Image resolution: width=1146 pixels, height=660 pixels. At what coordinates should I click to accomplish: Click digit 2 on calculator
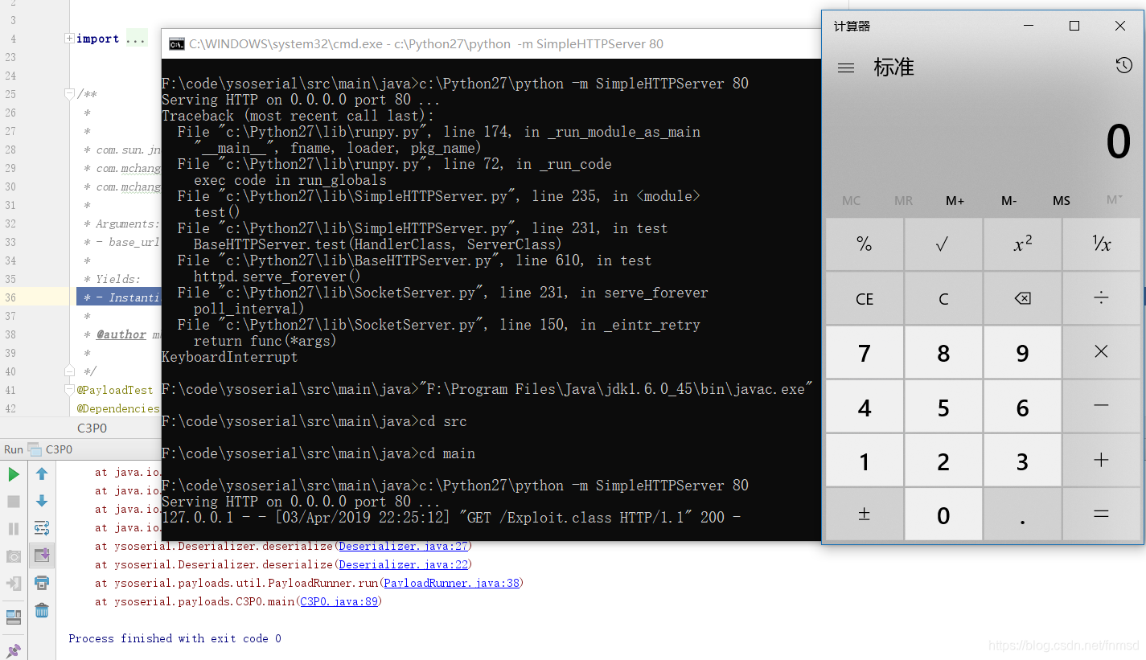click(943, 460)
